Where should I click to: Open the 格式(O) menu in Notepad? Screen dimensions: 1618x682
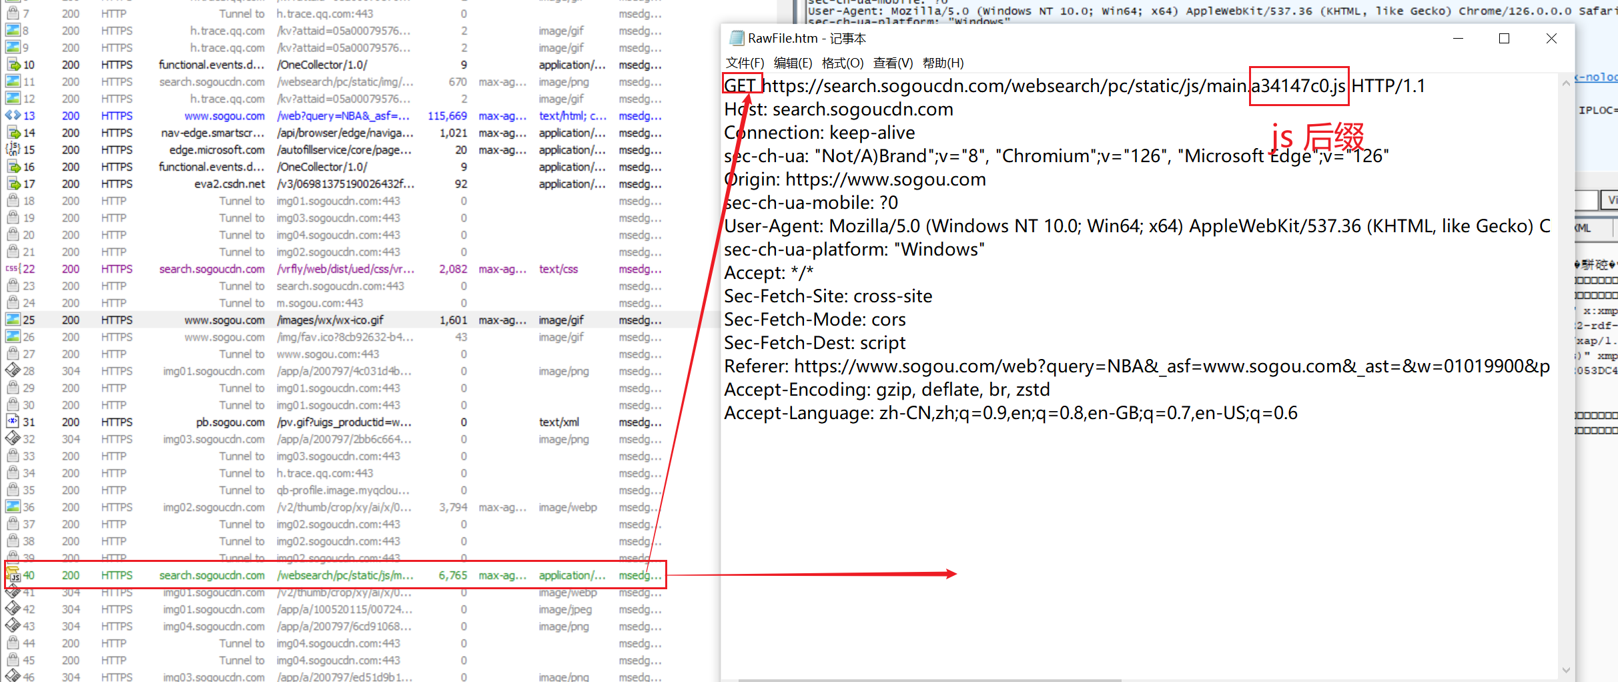[x=843, y=63]
